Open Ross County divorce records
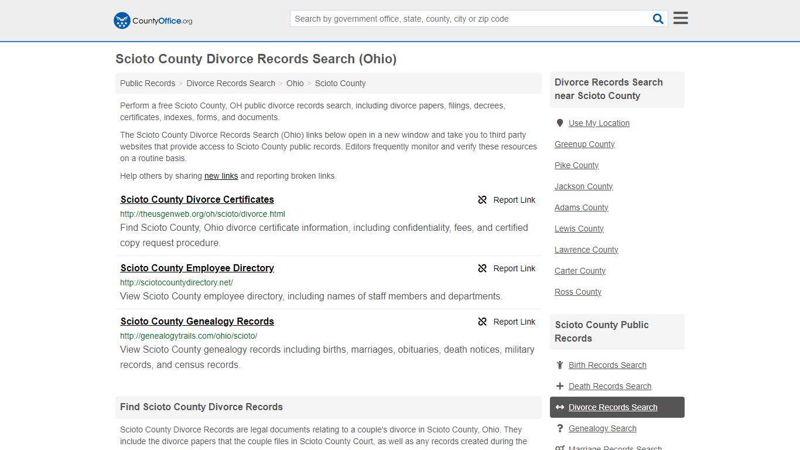 point(578,292)
